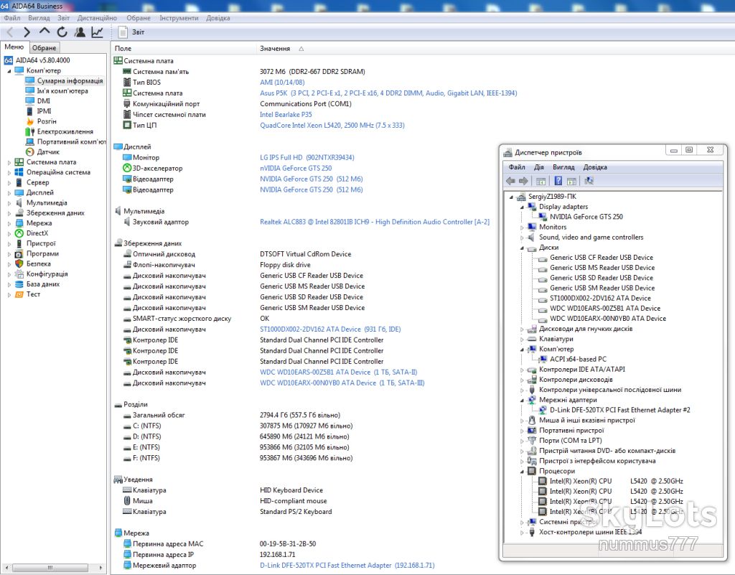Click Device Manager help question-mark icon
735x575 pixels.
click(558, 181)
